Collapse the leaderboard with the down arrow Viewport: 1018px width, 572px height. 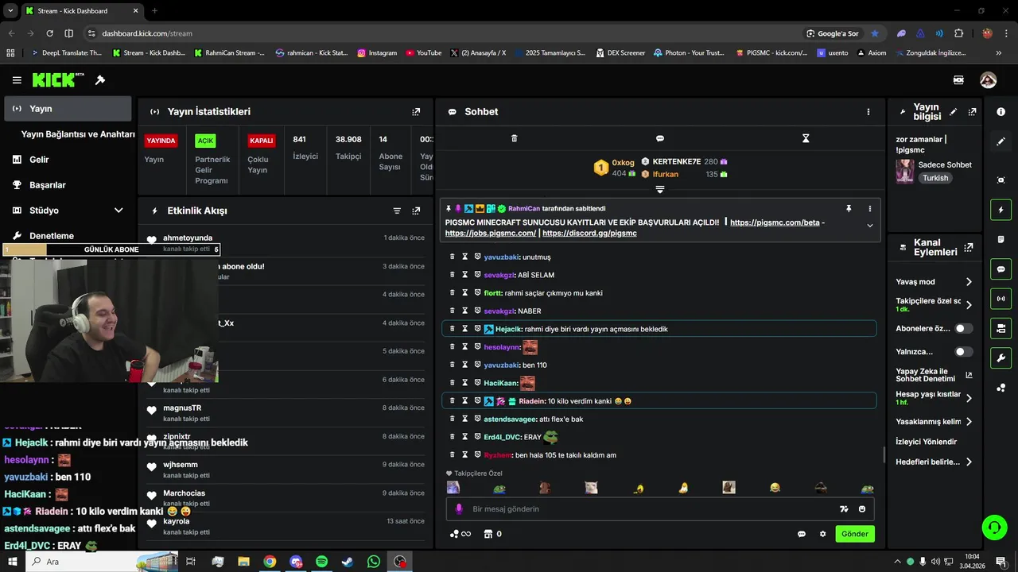[659, 189]
